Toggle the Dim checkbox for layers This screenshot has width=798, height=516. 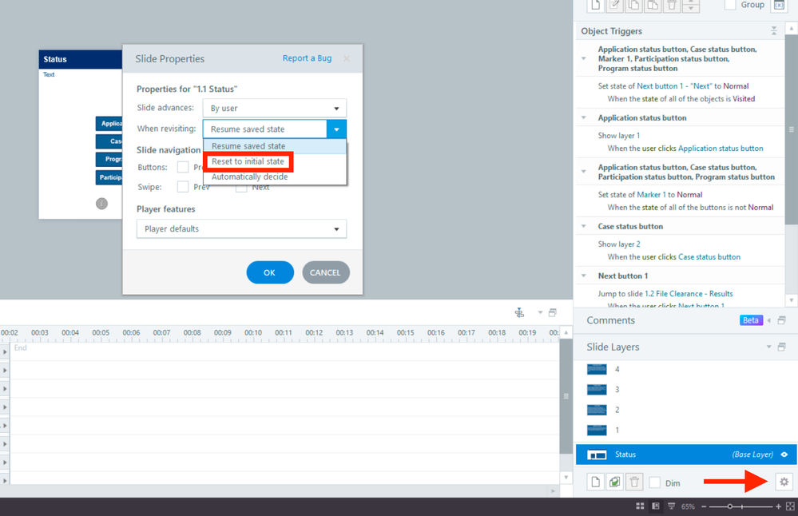tap(655, 482)
